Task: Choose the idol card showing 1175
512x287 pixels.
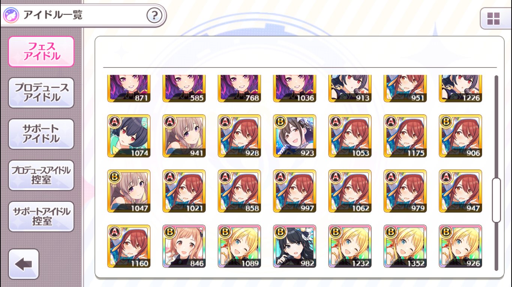Action: [x=405, y=136]
